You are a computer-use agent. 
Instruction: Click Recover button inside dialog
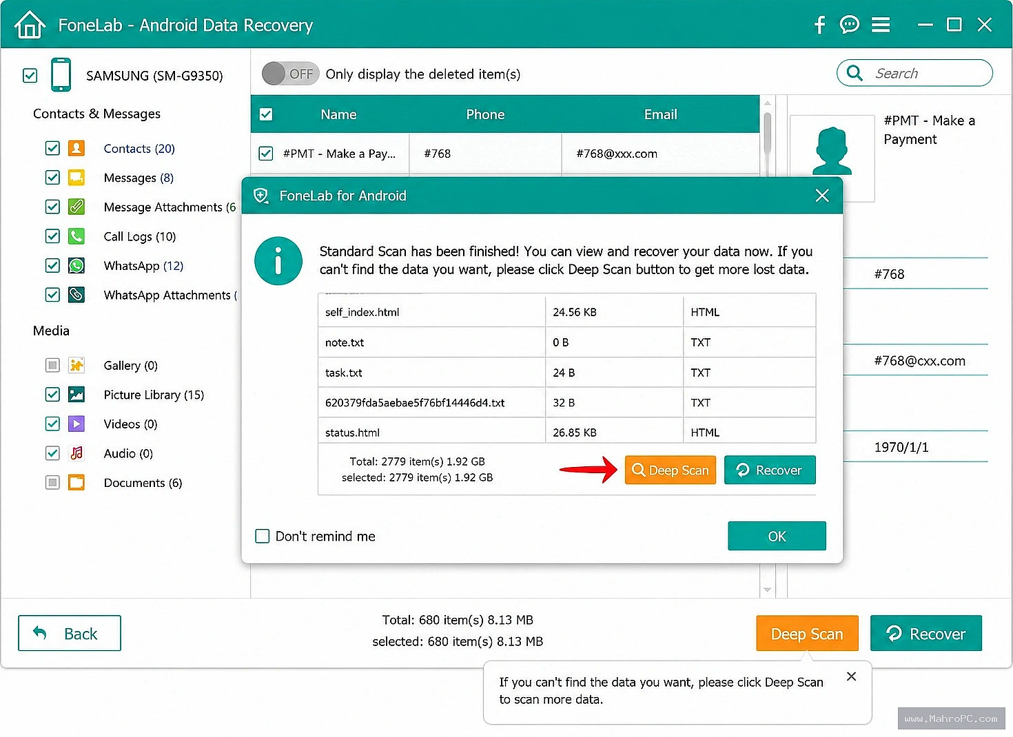[770, 470]
